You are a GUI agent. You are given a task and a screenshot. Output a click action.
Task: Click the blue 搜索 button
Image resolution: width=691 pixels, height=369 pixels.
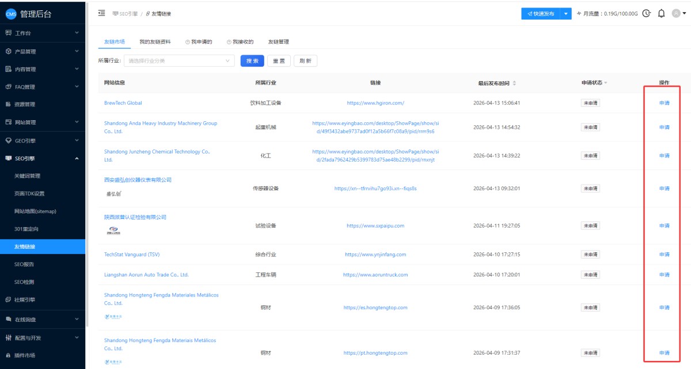(x=252, y=61)
